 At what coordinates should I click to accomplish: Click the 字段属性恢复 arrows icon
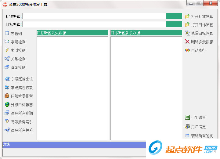click(x=7, y=87)
